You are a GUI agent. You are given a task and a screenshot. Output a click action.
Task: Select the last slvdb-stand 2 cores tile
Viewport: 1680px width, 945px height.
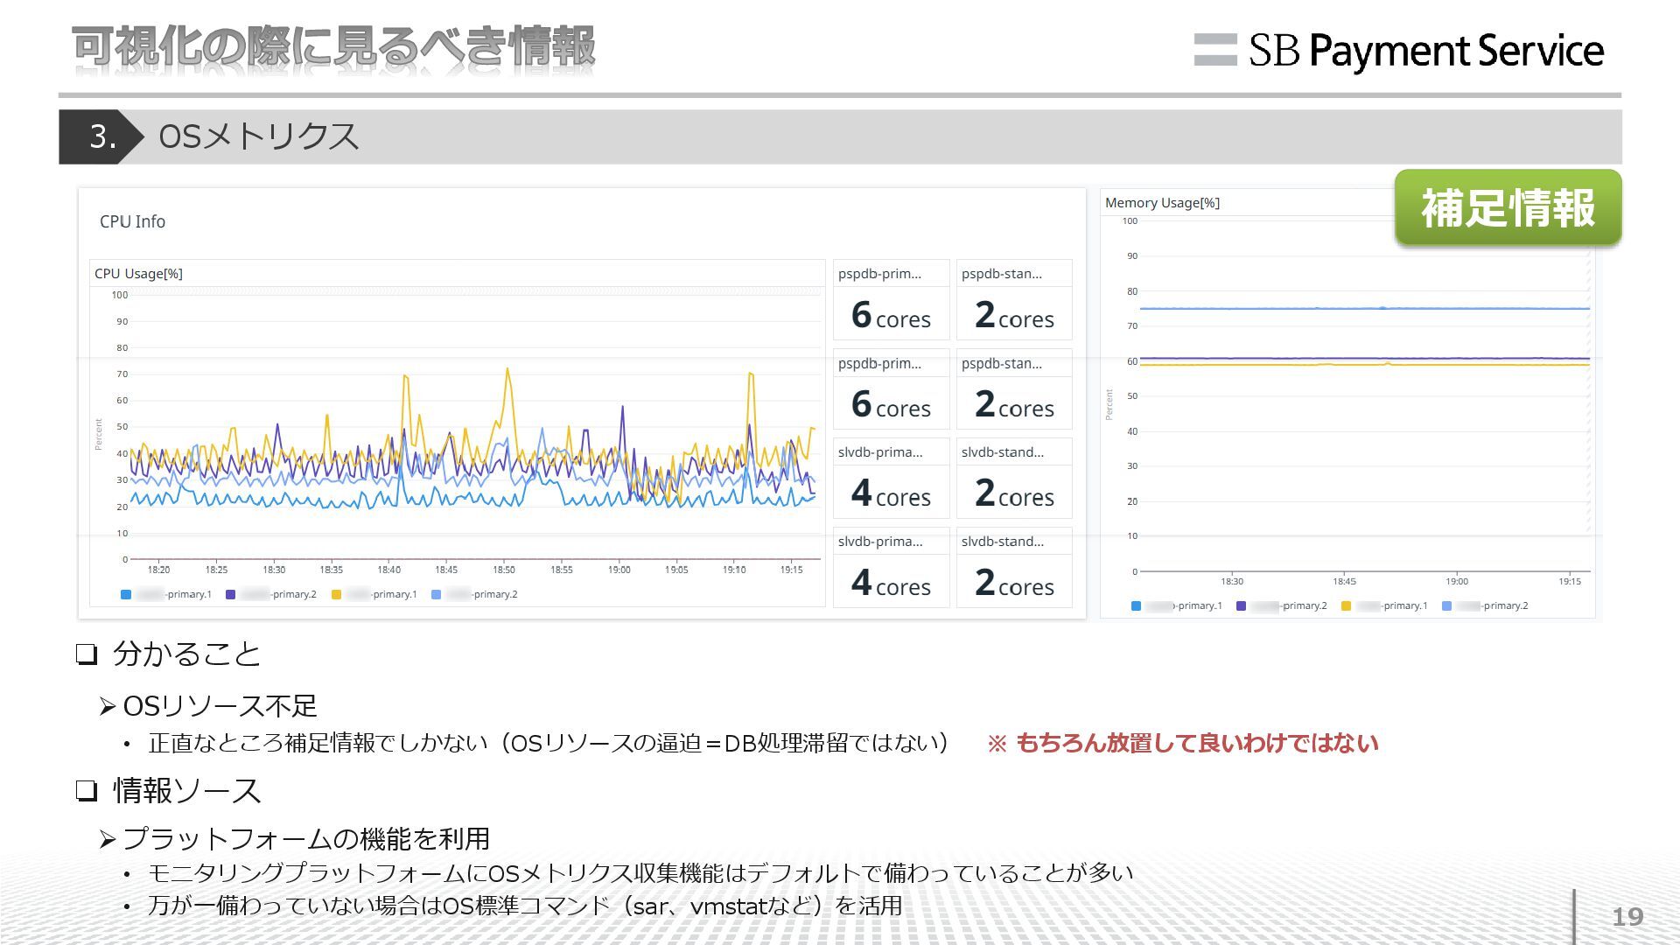coord(1014,568)
